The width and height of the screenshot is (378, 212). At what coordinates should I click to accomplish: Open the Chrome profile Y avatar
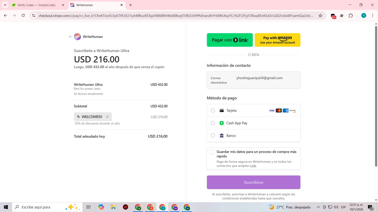(364, 16)
